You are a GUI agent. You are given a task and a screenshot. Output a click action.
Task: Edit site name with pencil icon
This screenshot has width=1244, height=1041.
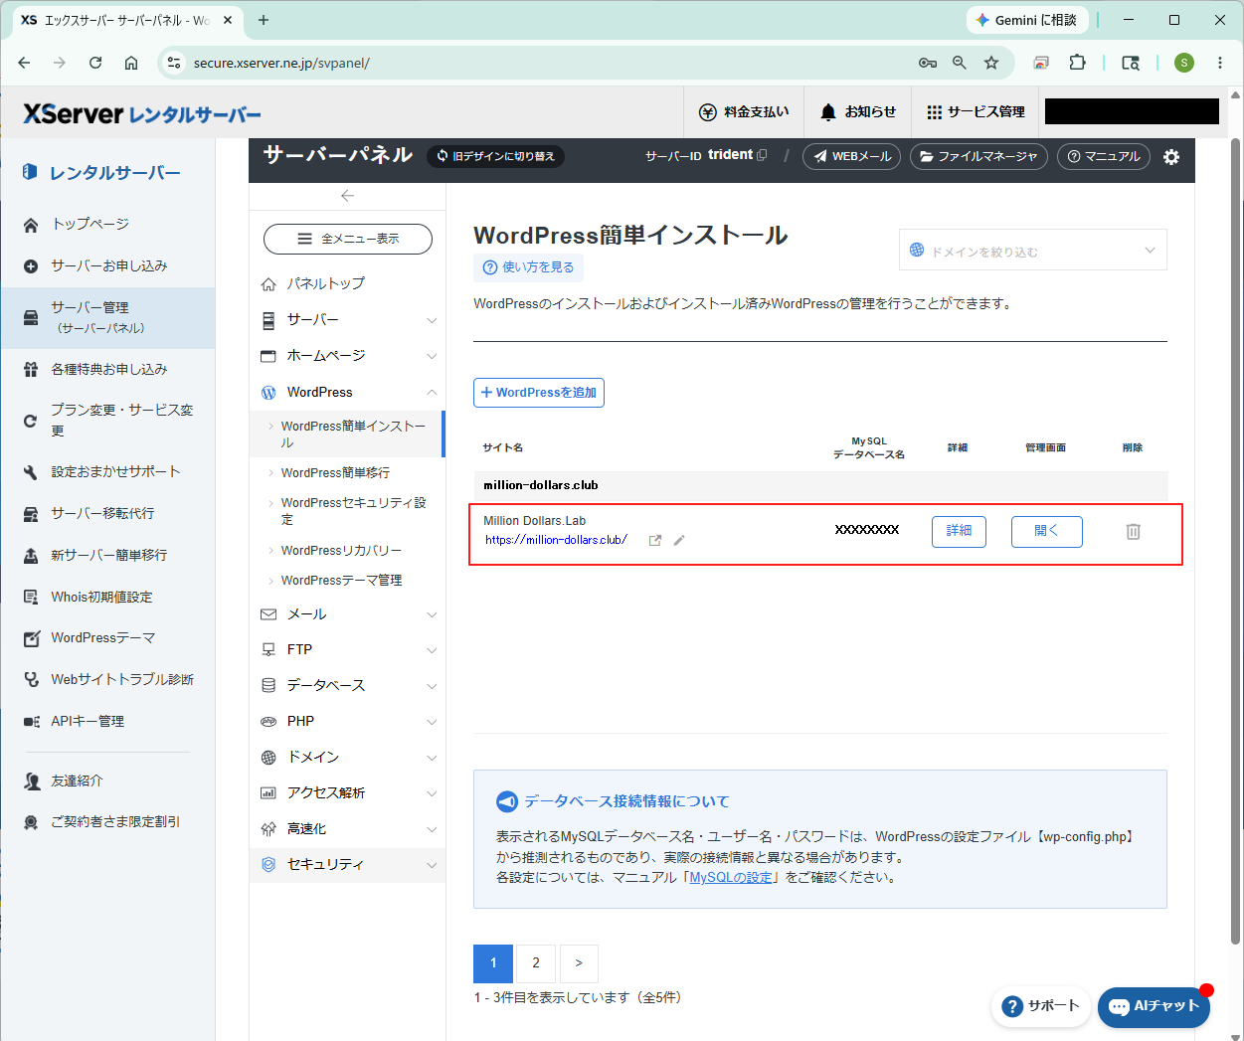click(x=679, y=540)
